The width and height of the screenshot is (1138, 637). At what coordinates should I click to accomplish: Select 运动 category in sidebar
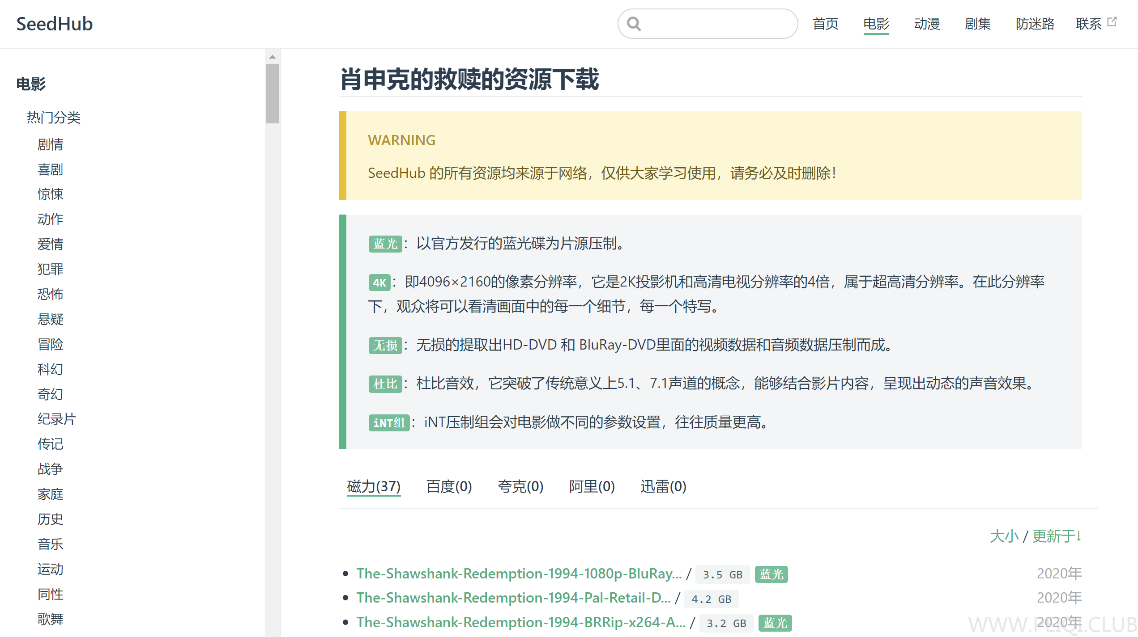(x=51, y=570)
